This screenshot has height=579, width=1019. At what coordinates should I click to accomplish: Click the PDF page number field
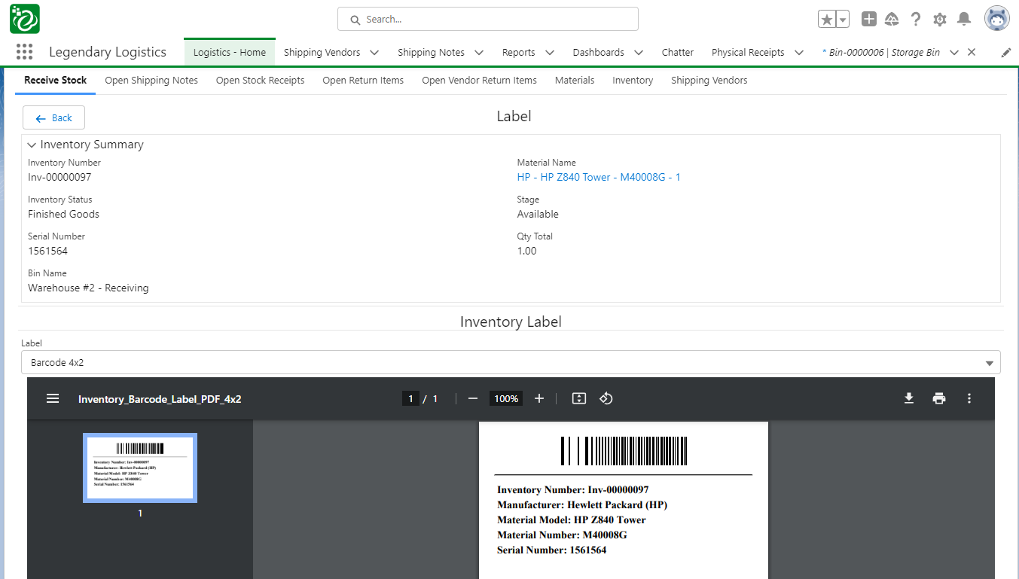click(x=410, y=398)
